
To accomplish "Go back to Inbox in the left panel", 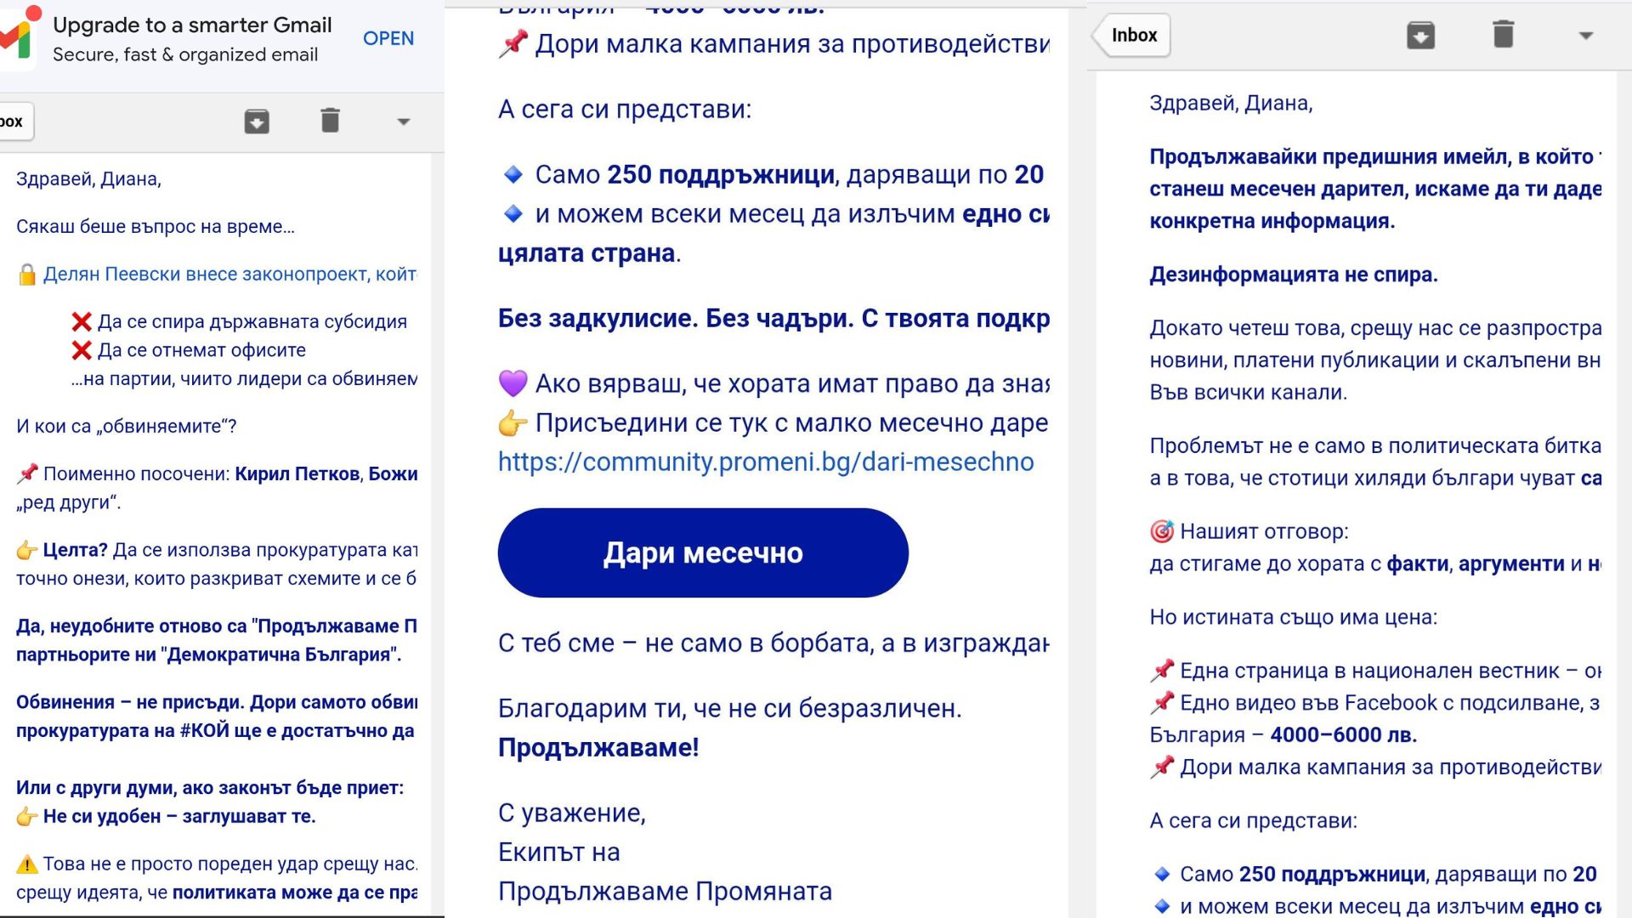I will (x=15, y=122).
